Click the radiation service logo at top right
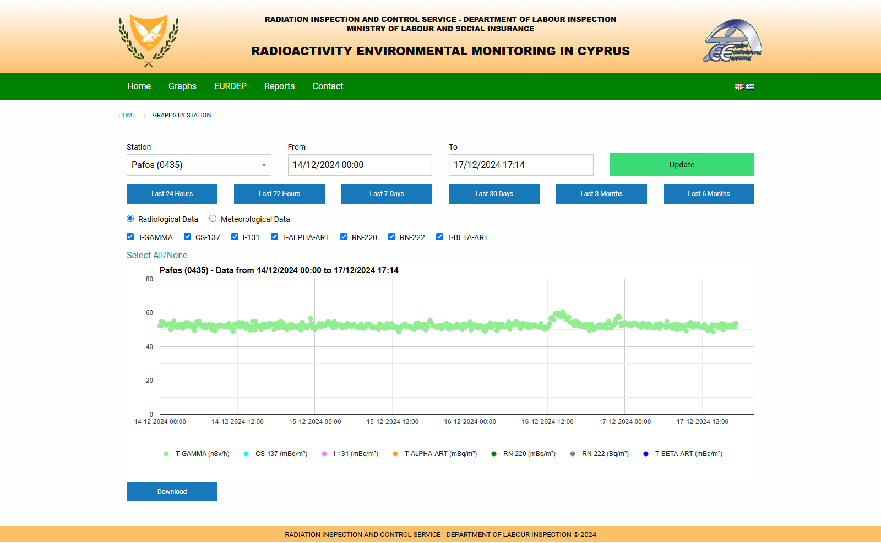 tap(732, 41)
